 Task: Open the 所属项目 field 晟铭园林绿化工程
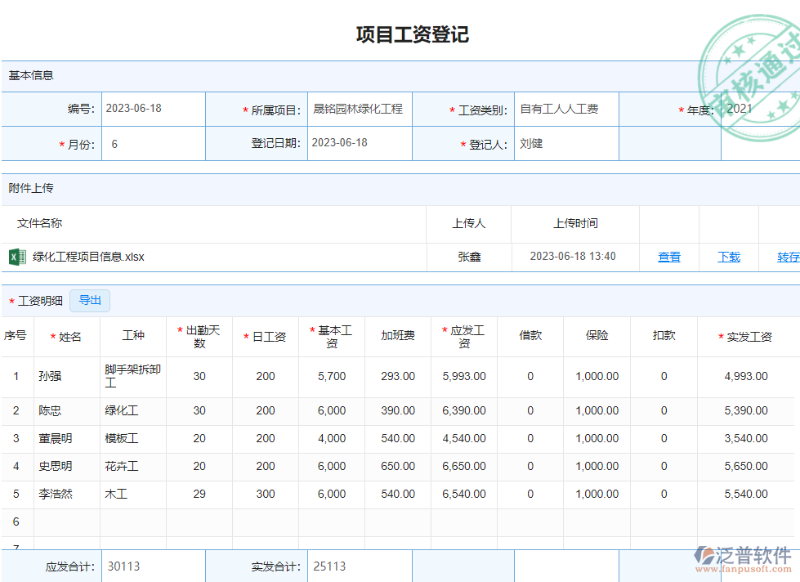[360, 109]
